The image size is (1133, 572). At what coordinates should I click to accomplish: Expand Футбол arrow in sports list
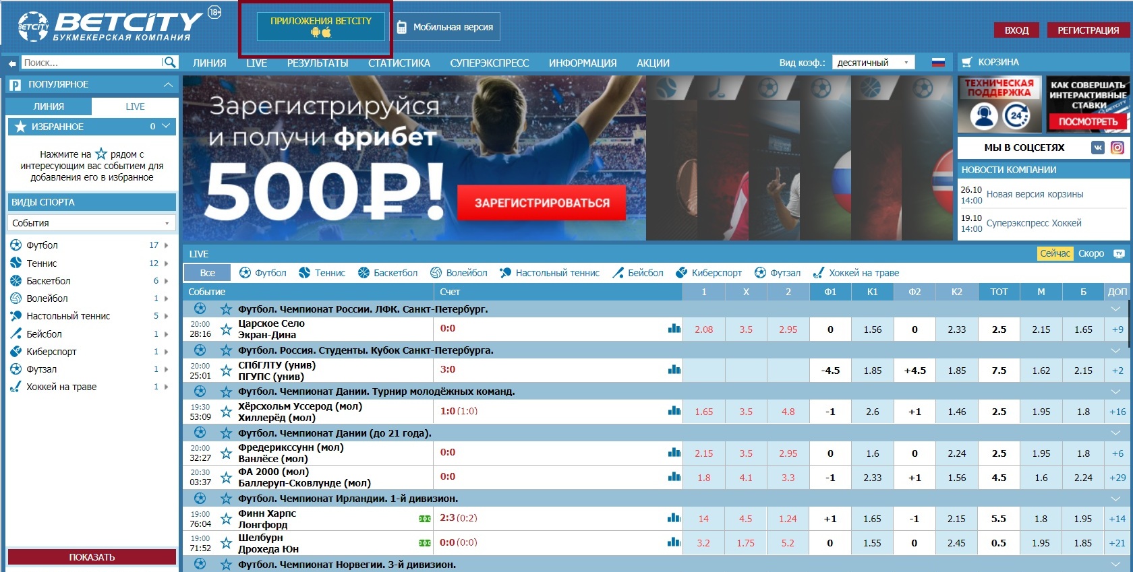pos(167,245)
